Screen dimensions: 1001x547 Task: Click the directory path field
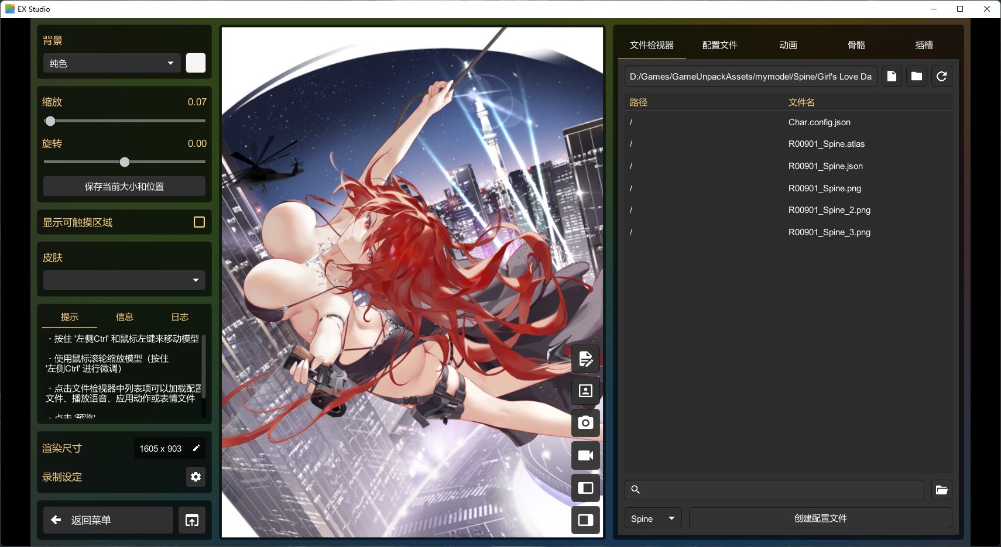pos(751,76)
